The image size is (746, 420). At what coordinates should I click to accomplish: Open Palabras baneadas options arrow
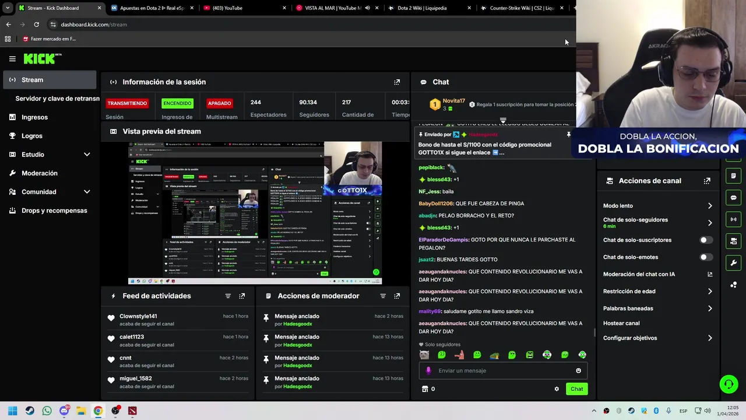point(710,309)
